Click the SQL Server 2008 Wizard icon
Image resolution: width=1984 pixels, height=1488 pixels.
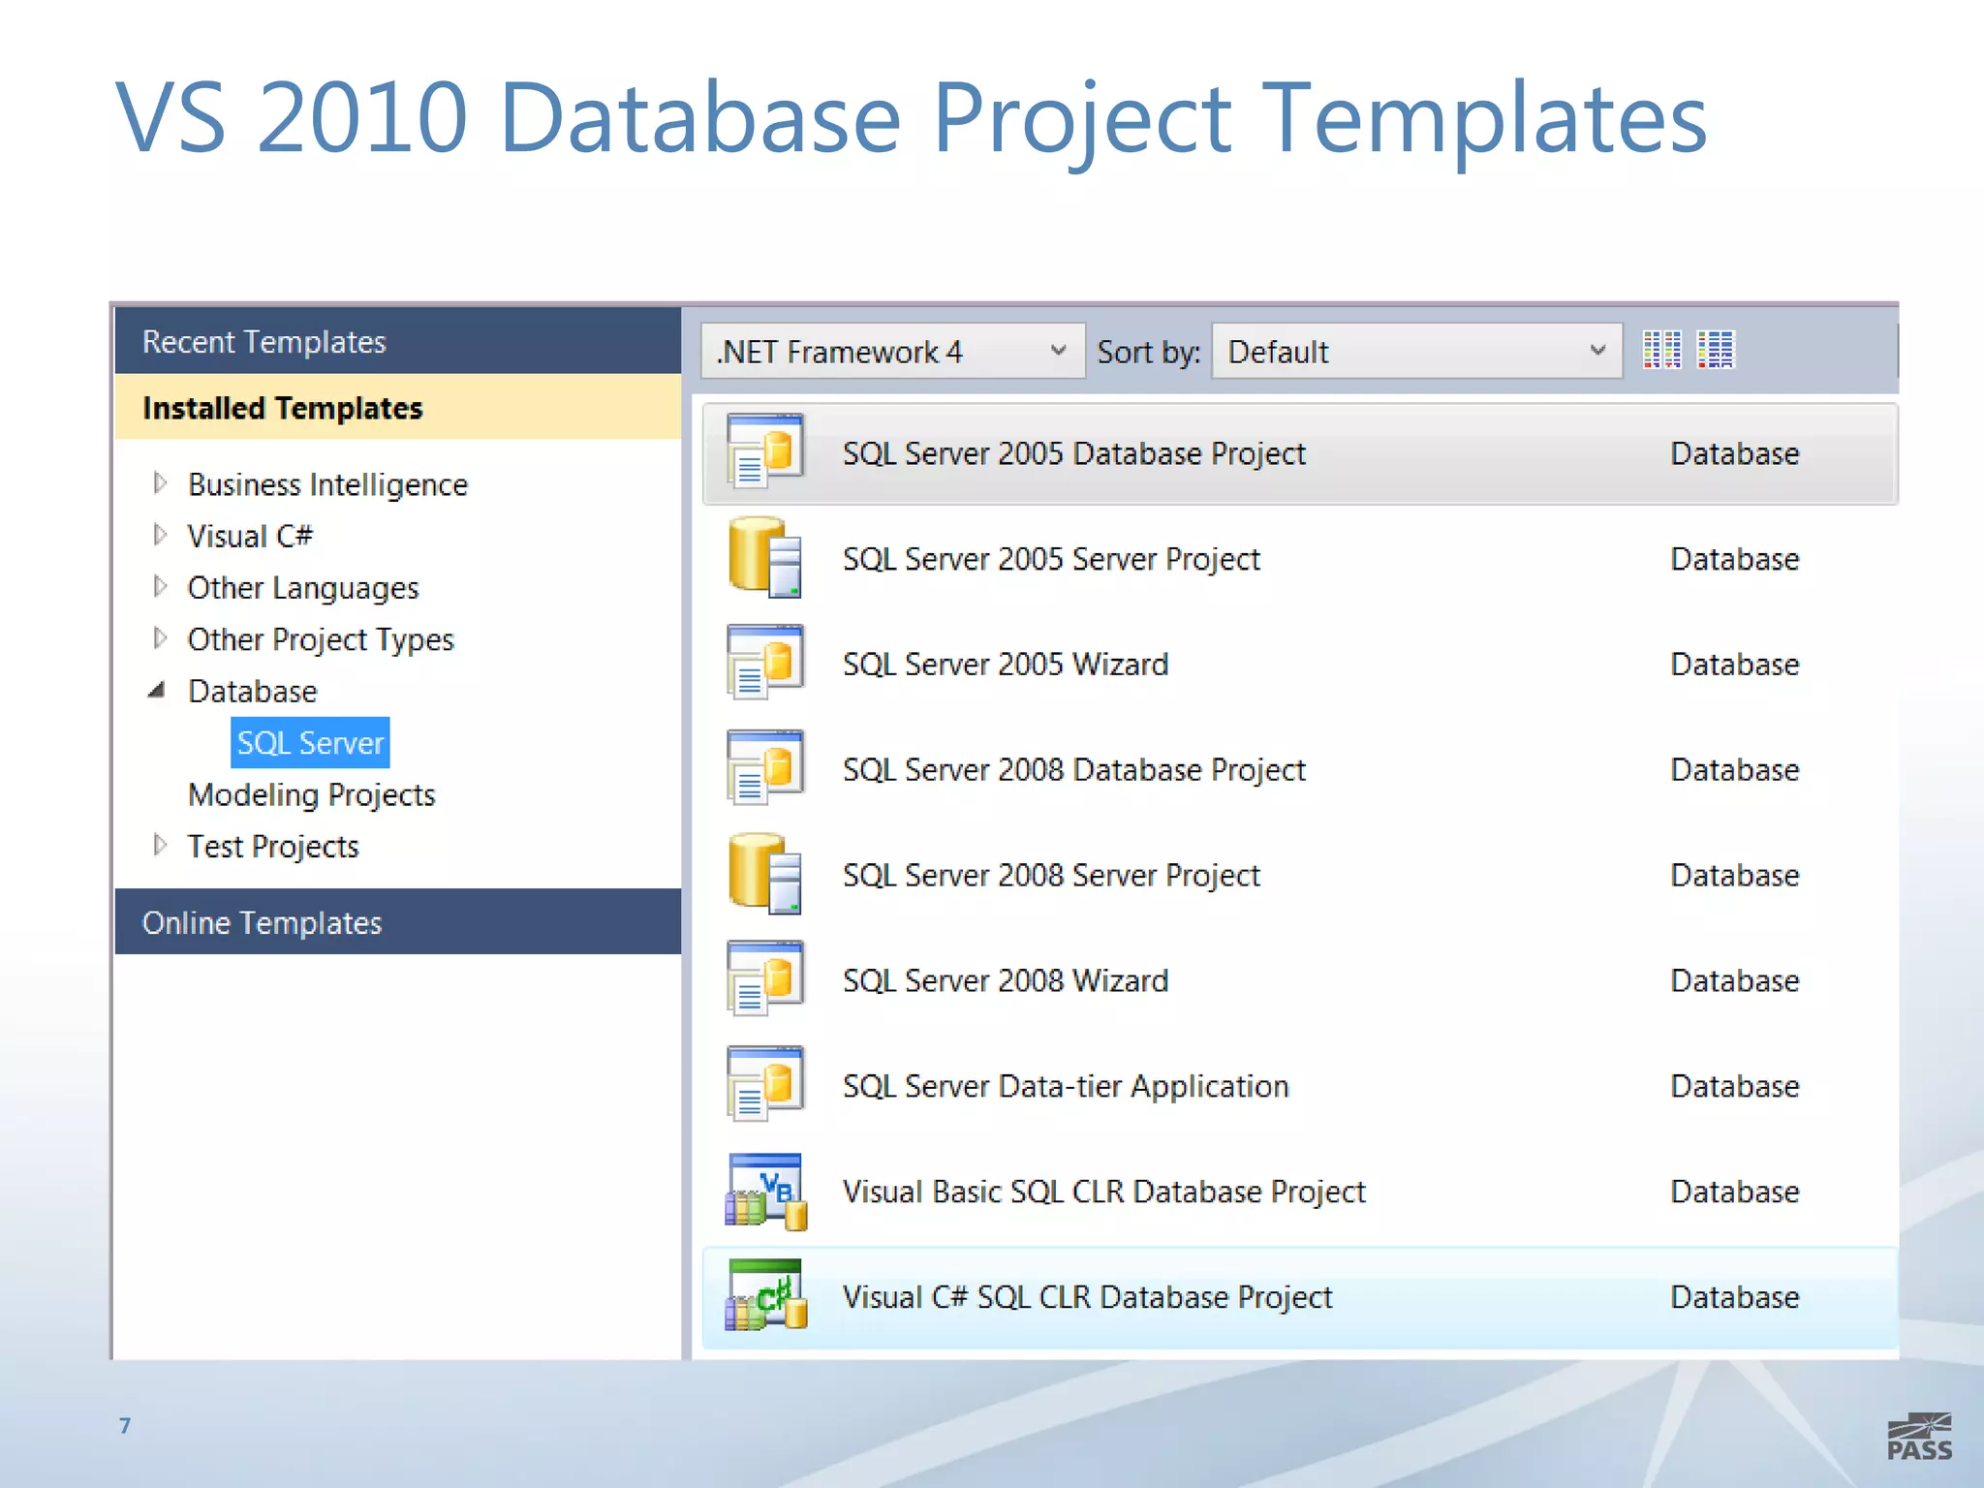point(765,978)
